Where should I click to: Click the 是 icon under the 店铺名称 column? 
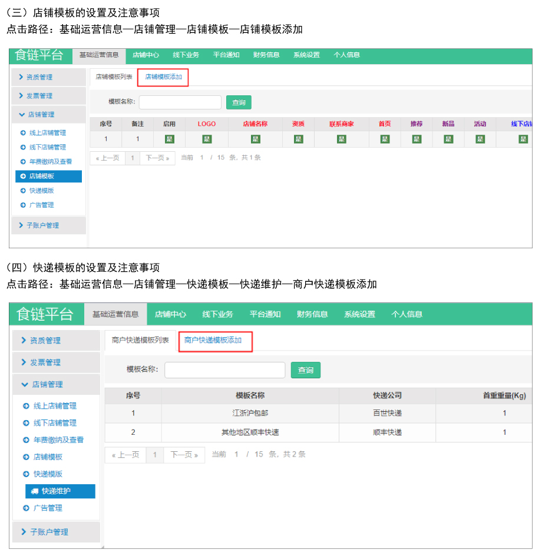(255, 139)
